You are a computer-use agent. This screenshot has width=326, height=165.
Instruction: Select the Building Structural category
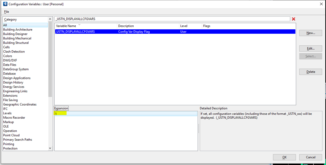(x=16, y=43)
